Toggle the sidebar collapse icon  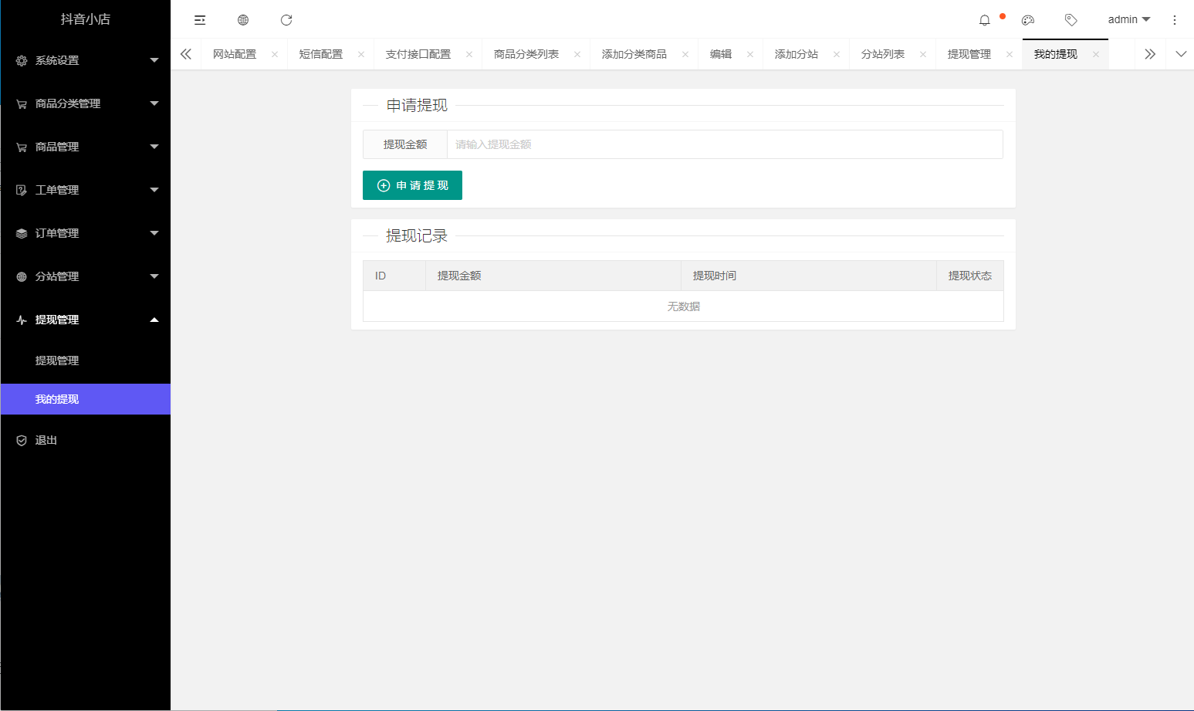click(x=200, y=19)
